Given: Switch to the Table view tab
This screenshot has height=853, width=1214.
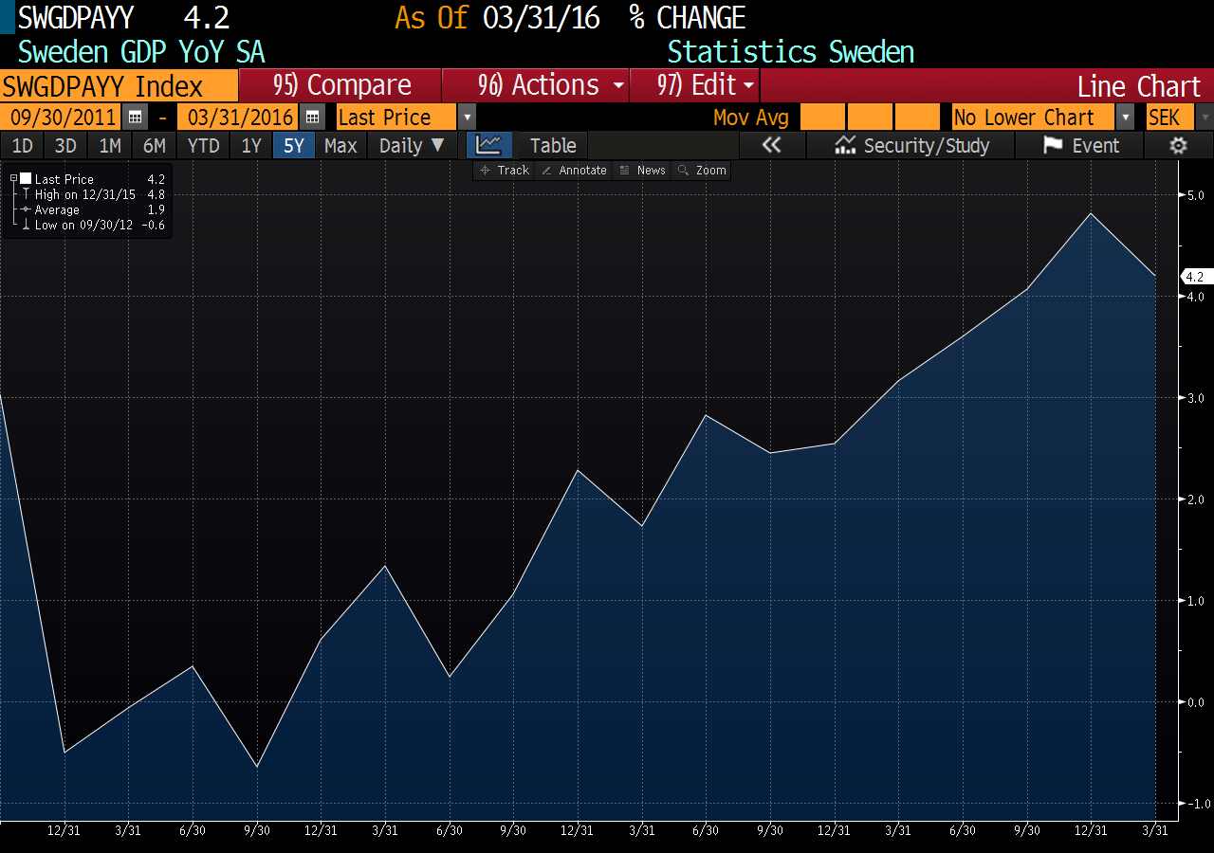Looking at the screenshot, I should click(551, 145).
